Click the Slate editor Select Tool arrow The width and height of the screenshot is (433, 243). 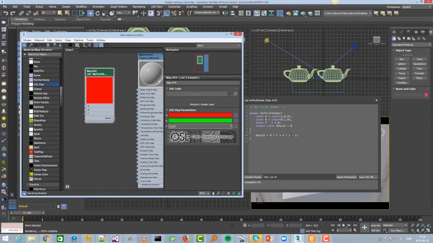[24, 45]
